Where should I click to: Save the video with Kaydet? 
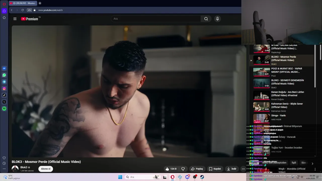pos(215,169)
